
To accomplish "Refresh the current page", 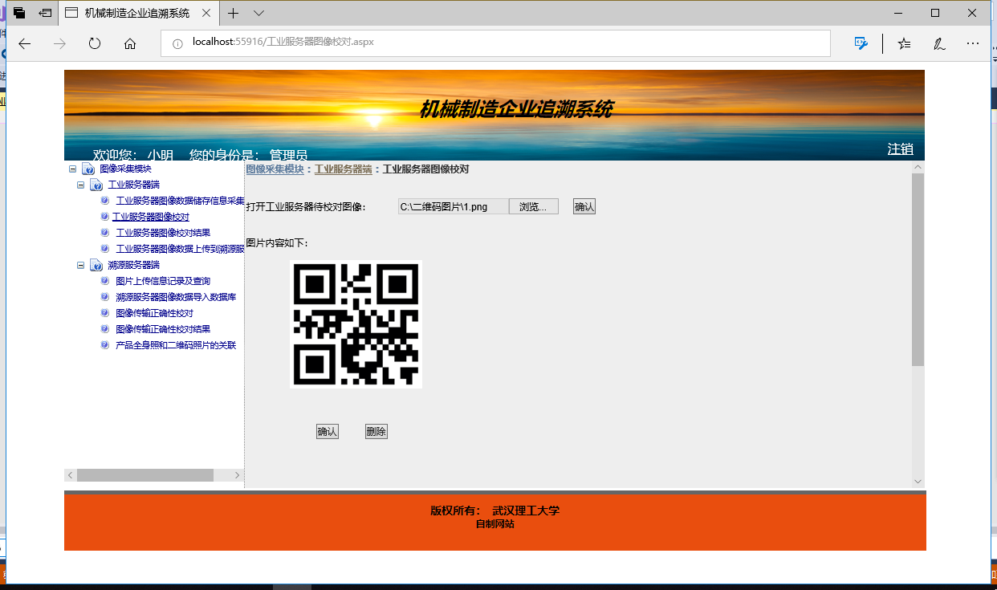I will tap(95, 43).
